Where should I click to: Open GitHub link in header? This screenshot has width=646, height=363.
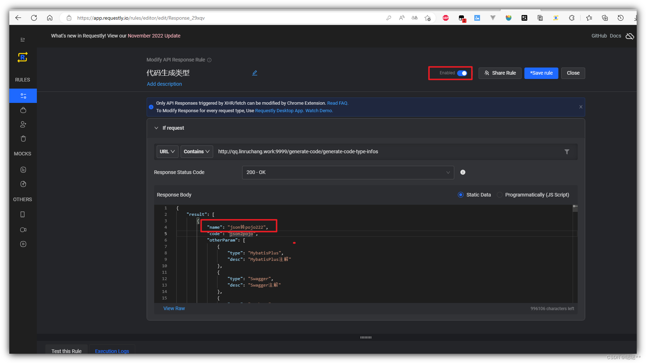click(x=599, y=36)
